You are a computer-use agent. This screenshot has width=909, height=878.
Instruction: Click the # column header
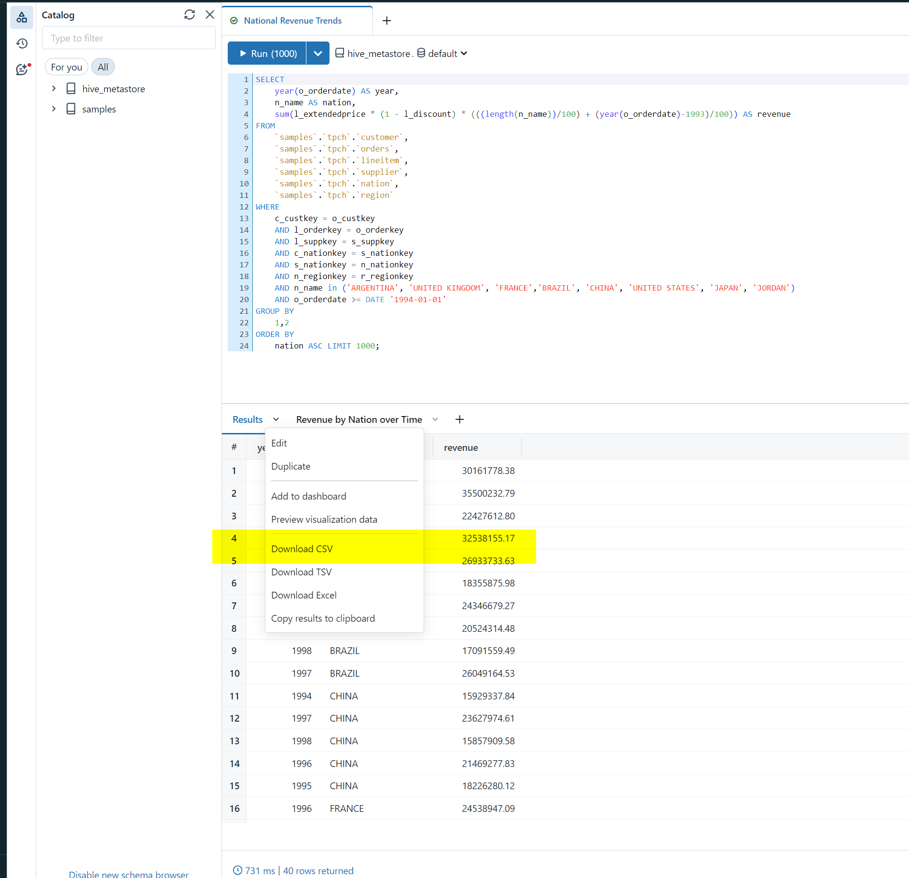pyautogui.click(x=234, y=447)
